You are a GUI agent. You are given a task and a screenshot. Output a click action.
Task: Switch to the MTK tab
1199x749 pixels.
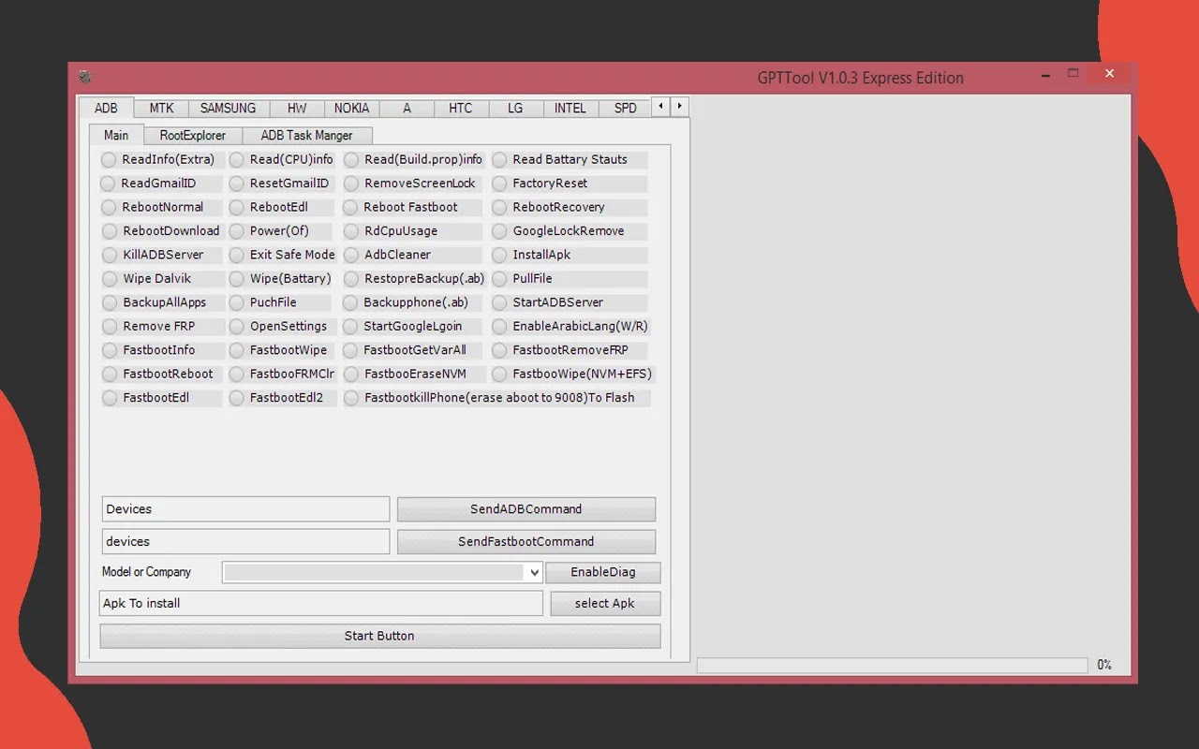click(x=161, y=109)
